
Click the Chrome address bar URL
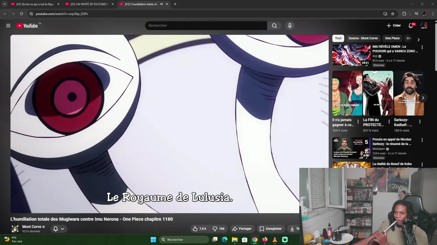click(x=62, y=14)
